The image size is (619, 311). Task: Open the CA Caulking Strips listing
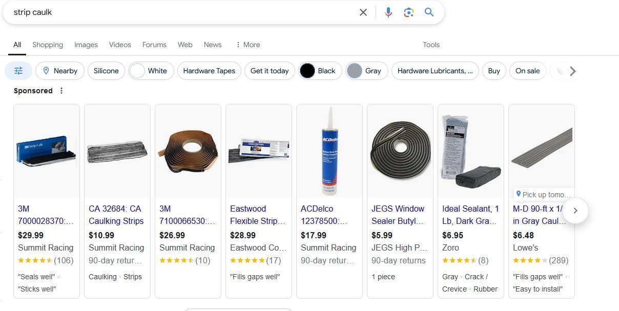[x=116, y=215]
